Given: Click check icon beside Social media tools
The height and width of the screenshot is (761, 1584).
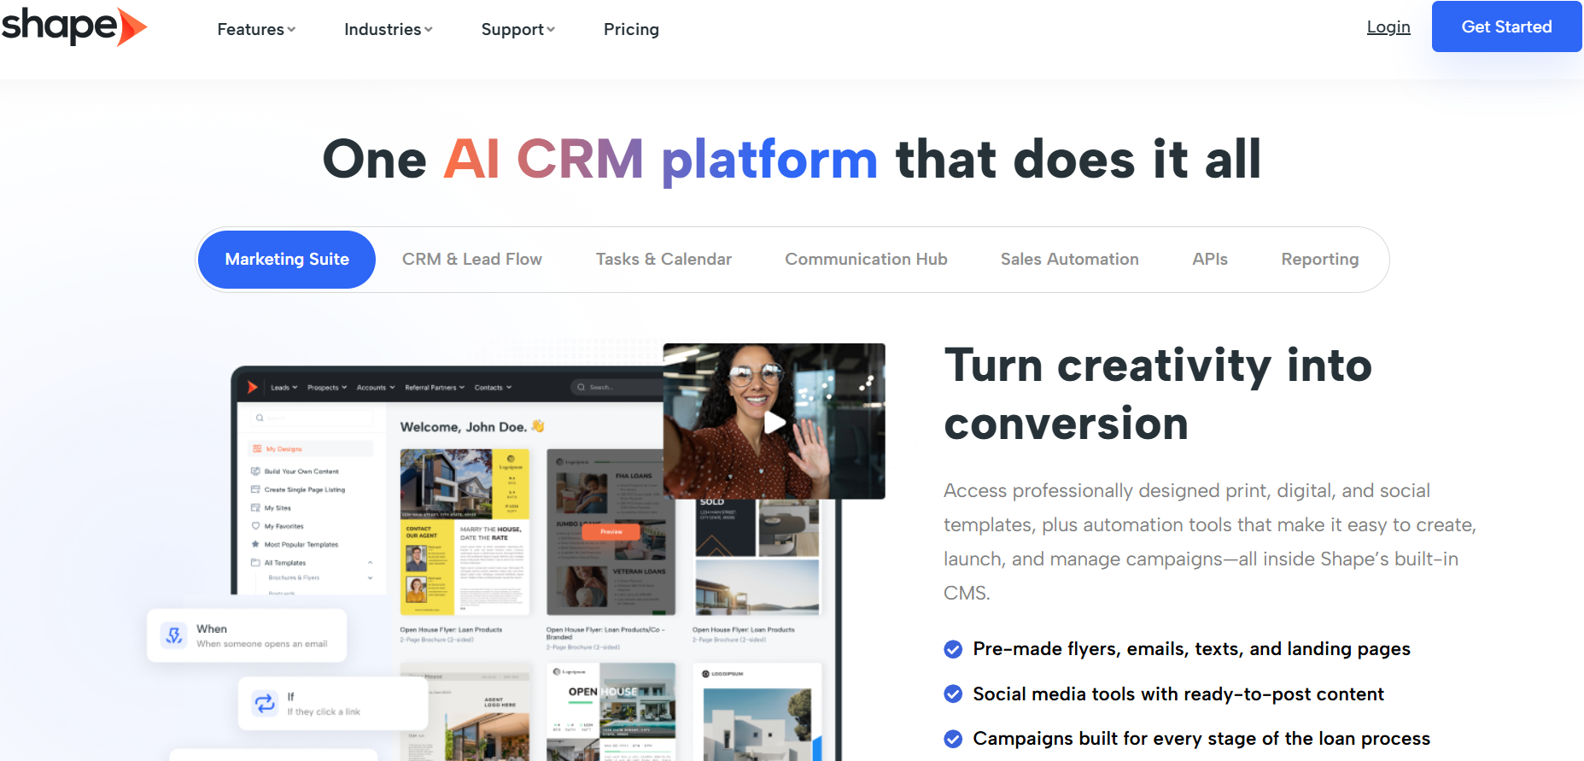Looking at the screenshot, I should pyautogui.click(x=953, y=694).
